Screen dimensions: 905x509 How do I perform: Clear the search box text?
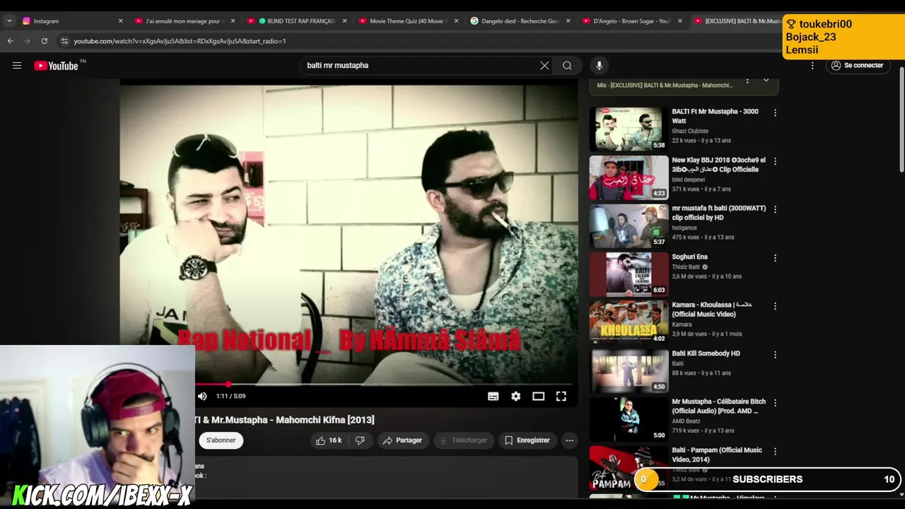point(544,66)
